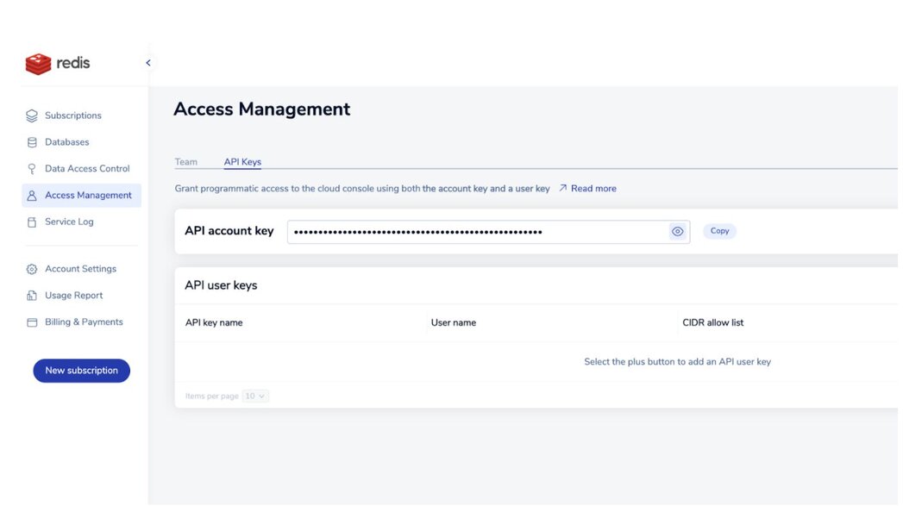This screenshot has width=903, height=506.
Task: Click the Redis logo icon
Action: [38, 63]
